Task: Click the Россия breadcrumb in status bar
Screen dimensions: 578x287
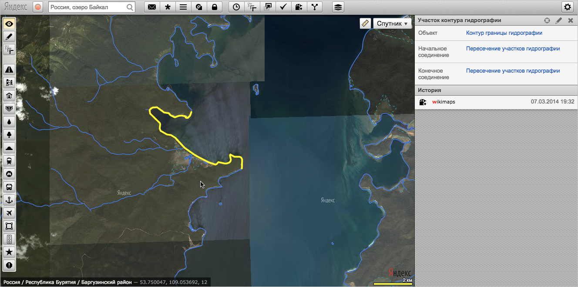Action: click(12, 282)
